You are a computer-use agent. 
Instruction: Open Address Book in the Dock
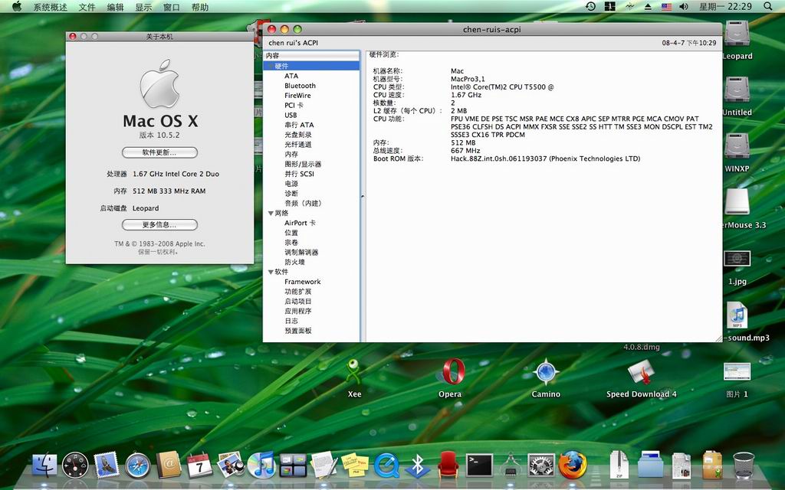pos(169,465)
